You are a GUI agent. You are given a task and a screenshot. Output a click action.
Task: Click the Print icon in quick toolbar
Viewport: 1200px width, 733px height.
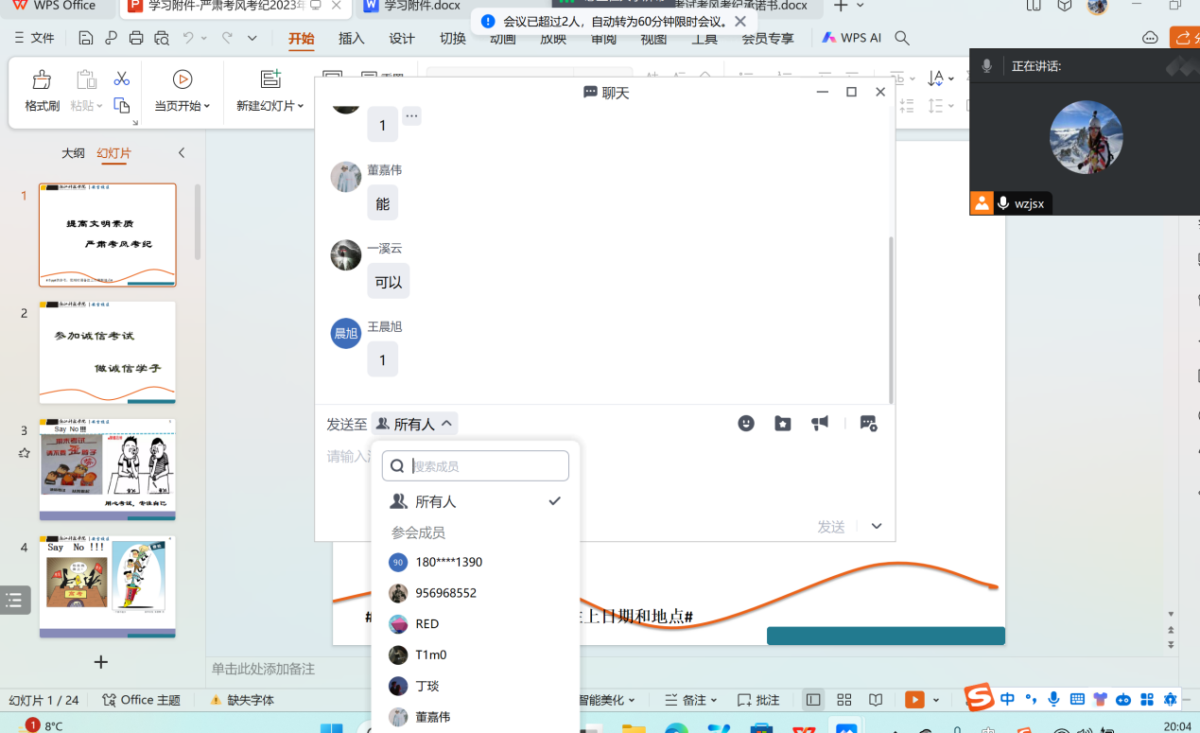pos(136,38)
